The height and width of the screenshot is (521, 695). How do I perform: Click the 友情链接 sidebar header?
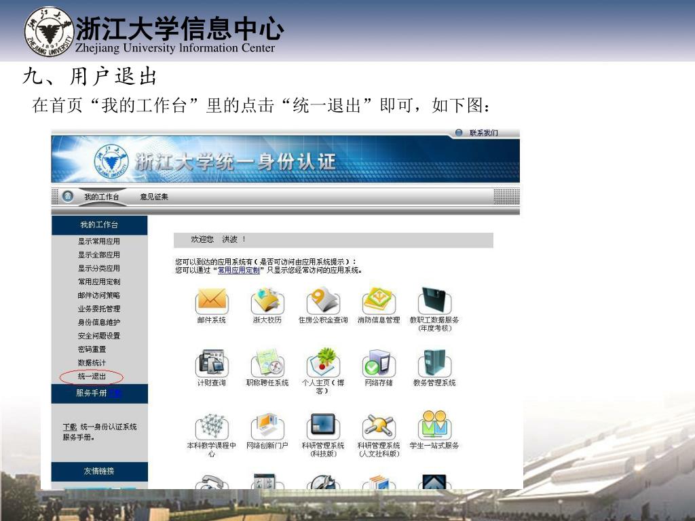99,471
